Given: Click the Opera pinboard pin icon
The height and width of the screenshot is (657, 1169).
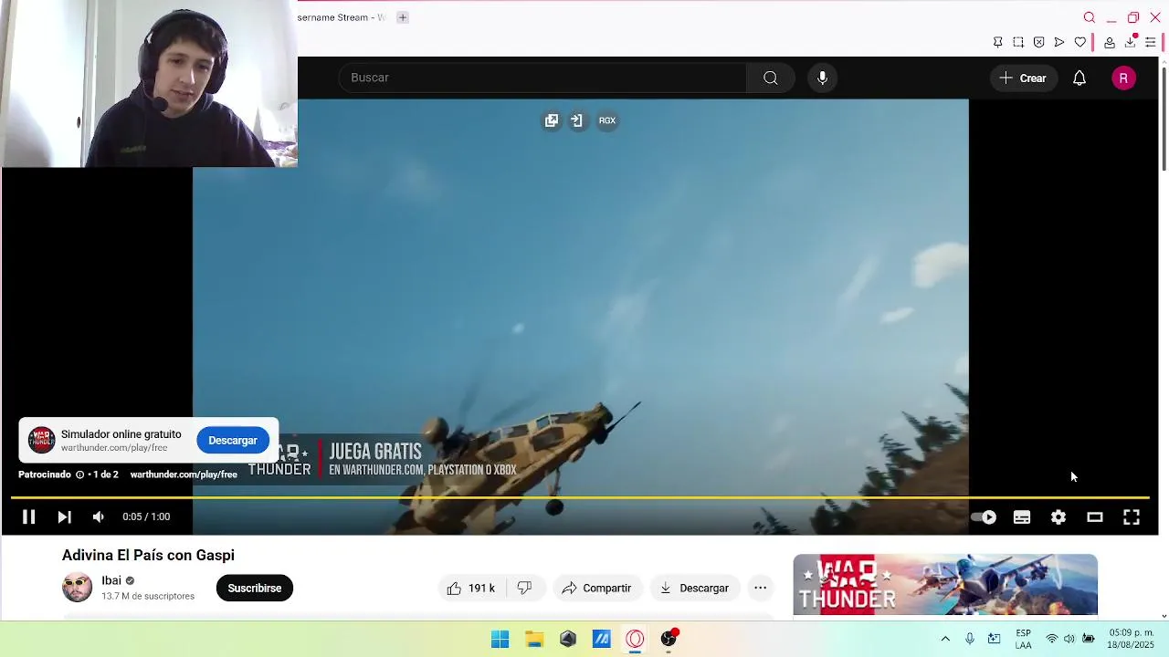Looking at the screenshot, I should 998,42.
